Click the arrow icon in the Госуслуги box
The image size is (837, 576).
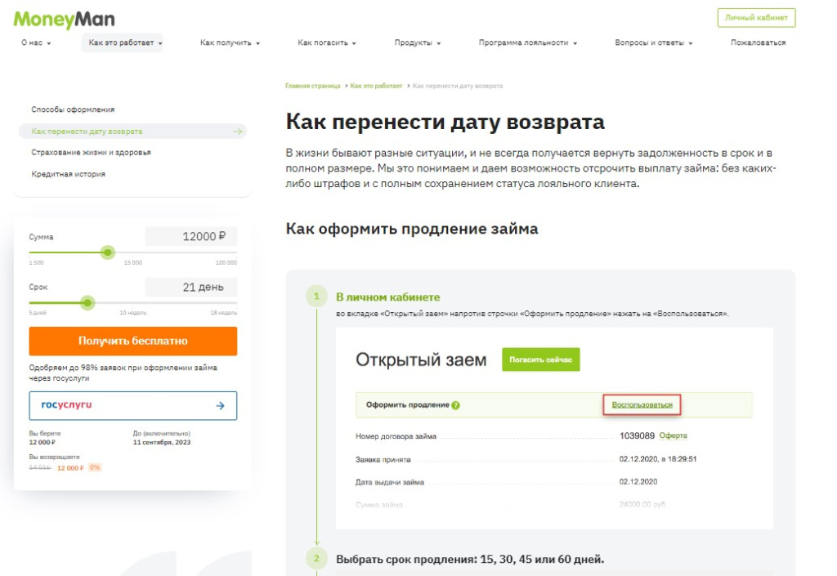(220, 405)
